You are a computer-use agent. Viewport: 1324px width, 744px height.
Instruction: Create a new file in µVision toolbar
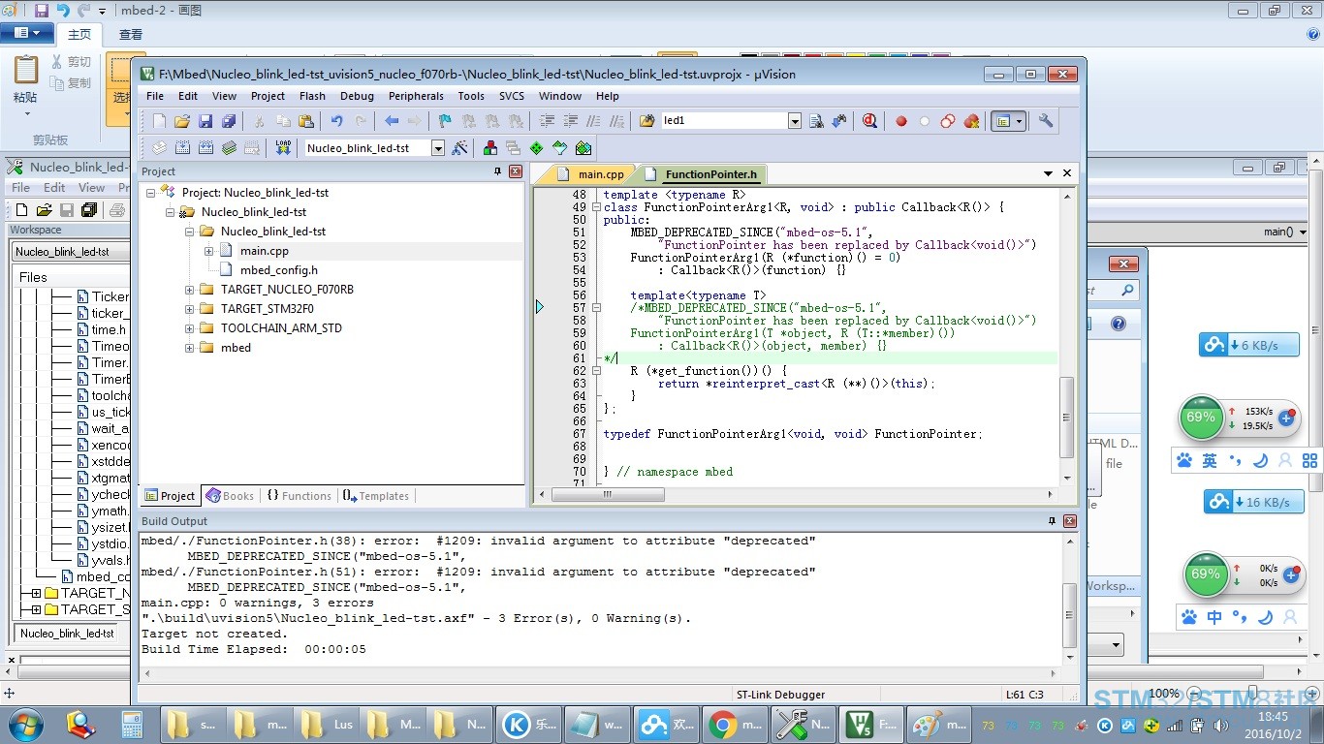point(160,121)
